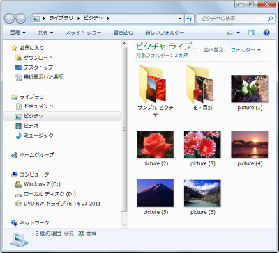The width and height of the screenshot is (279, 253).
Task: Open ビデオ library
Action: 31,126
